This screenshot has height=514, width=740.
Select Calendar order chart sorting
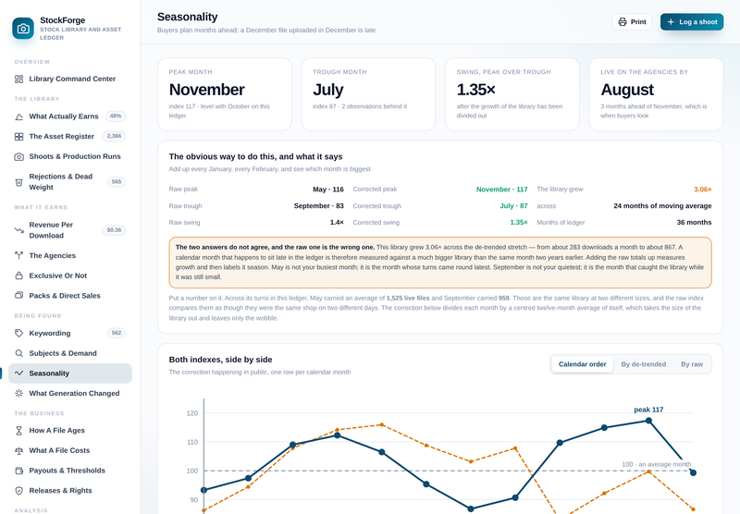[x=583, y=364]
